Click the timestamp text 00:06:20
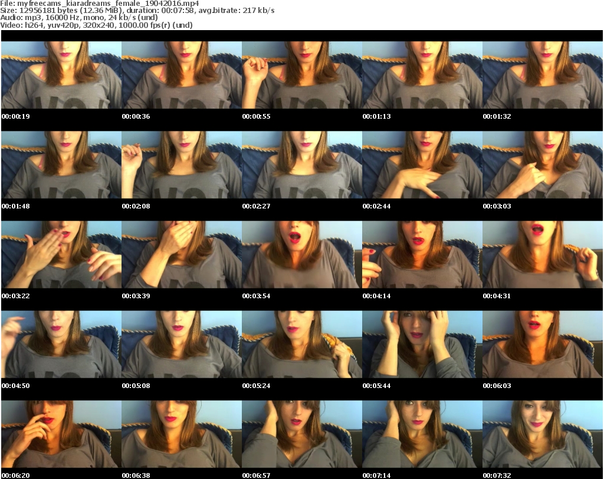Image resolution: width=604 pixels, height=479 pixels. pyautogui.click(x=15, y=475)
